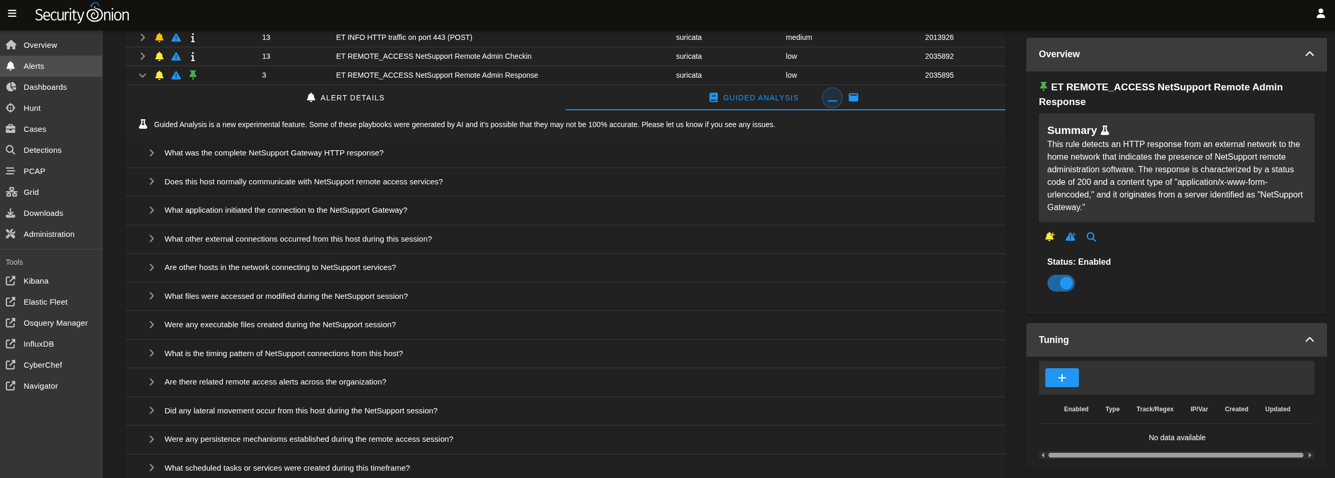1335x478 pixels.
Task: Acknowledge the NetSupport Remote Admin Response alert
Action: coord(159,75)
